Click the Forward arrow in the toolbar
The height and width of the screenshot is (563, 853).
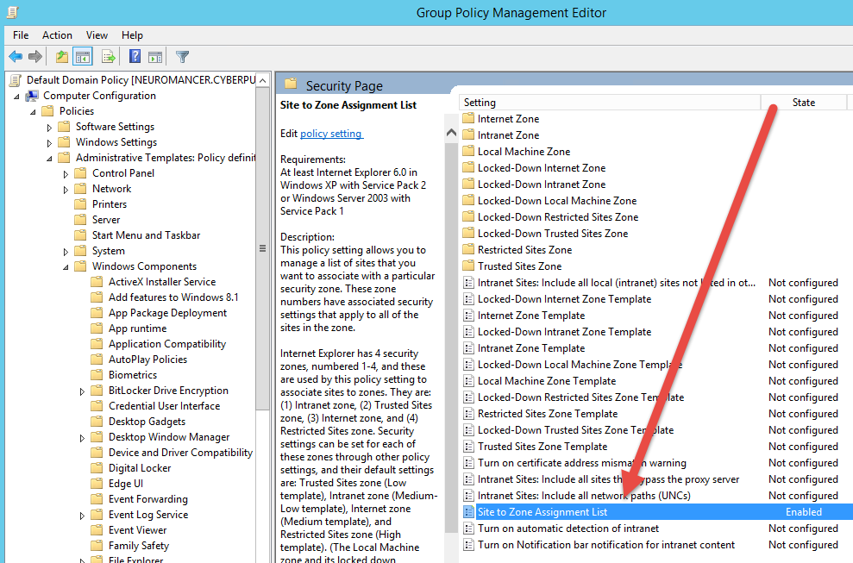point(35,57)
